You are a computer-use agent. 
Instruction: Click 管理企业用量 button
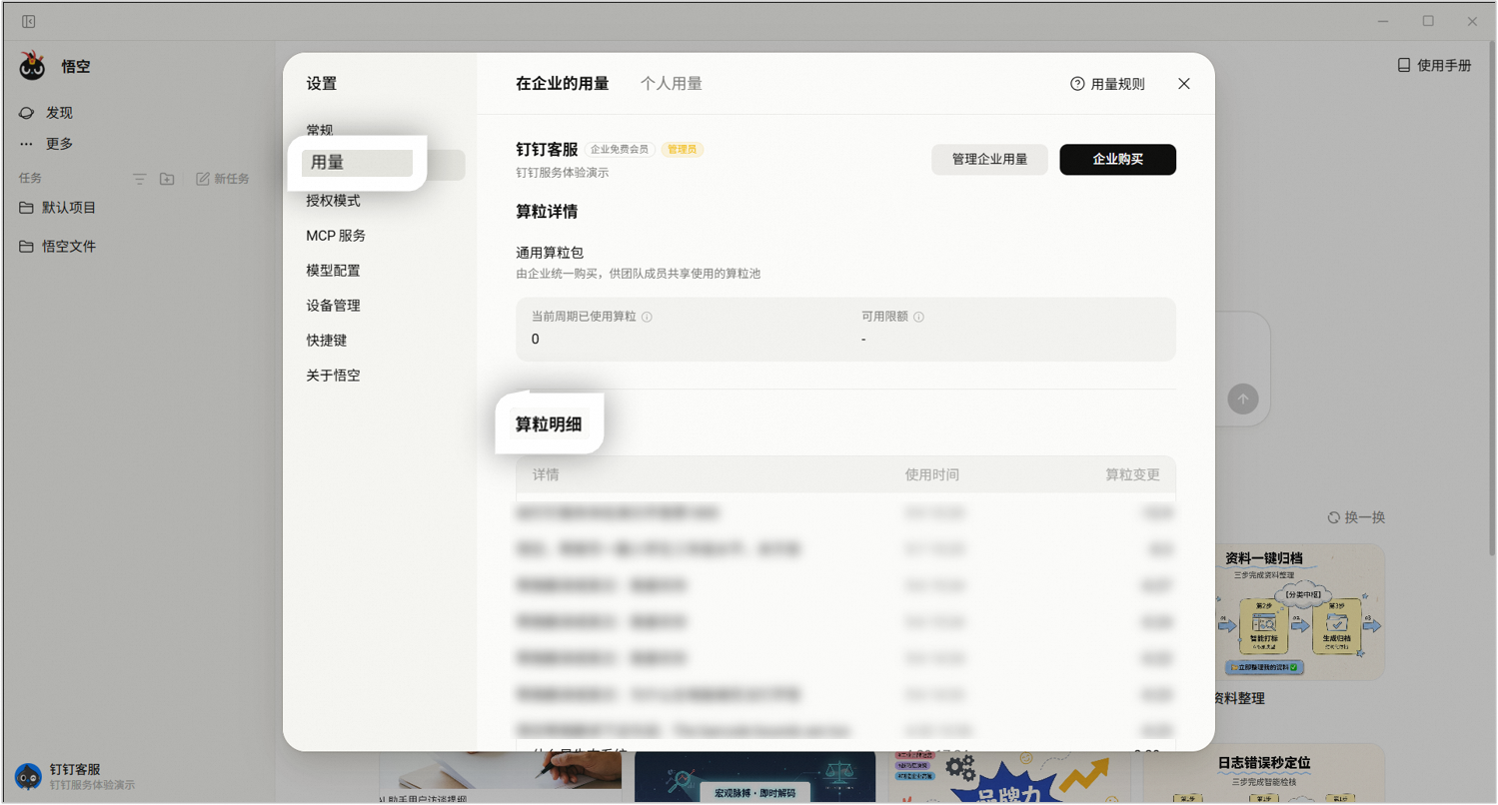point(989,160)
